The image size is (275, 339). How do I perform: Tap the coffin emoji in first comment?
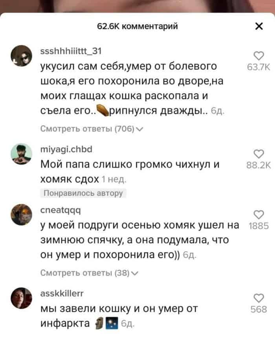pos(102,111)
